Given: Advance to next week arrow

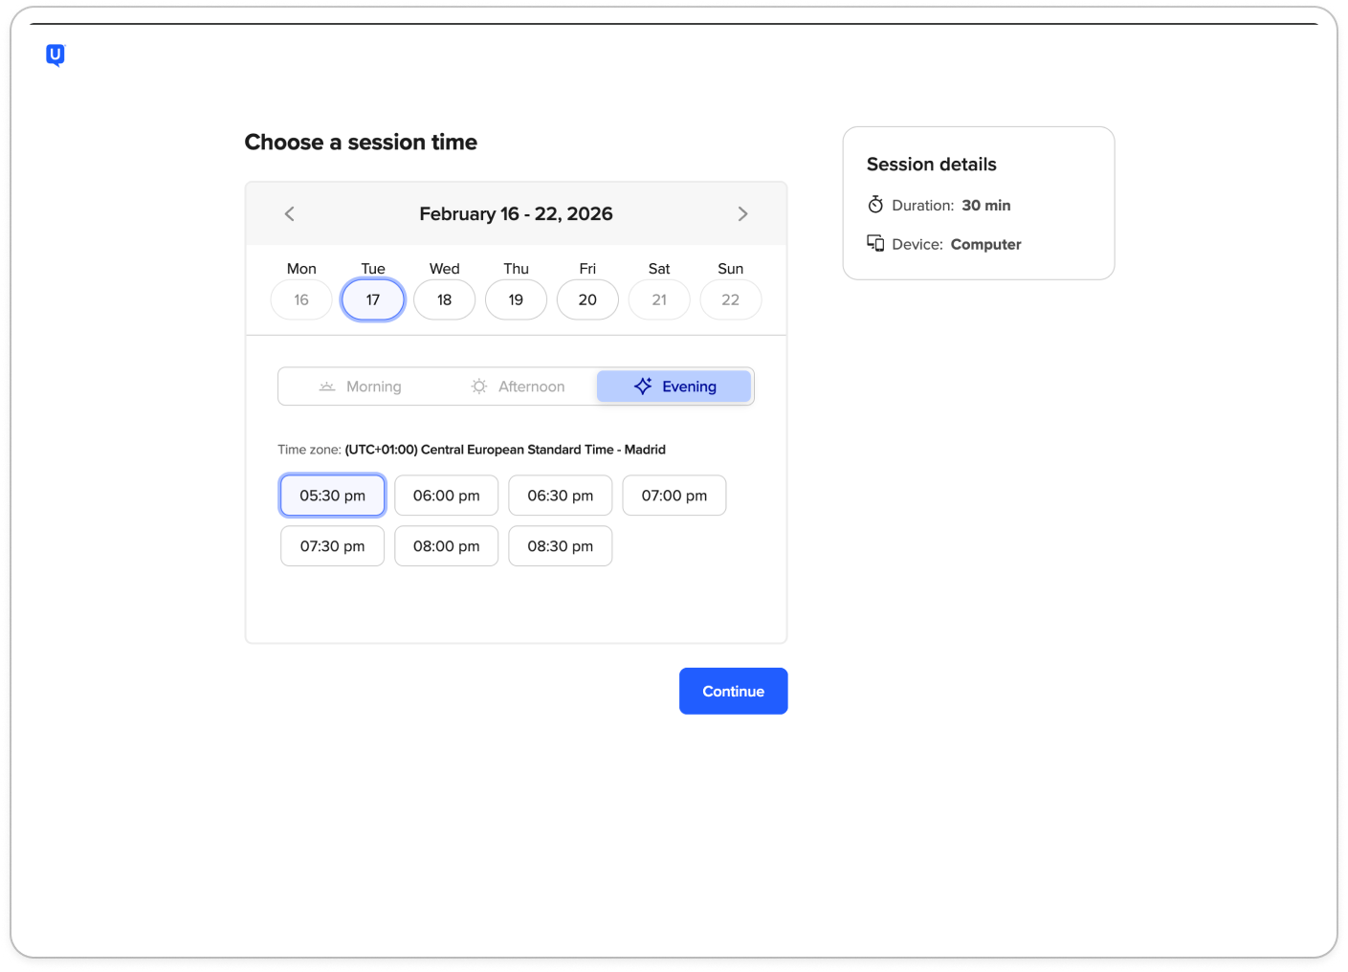Looking at the screenshot, I should click(742, 214).
